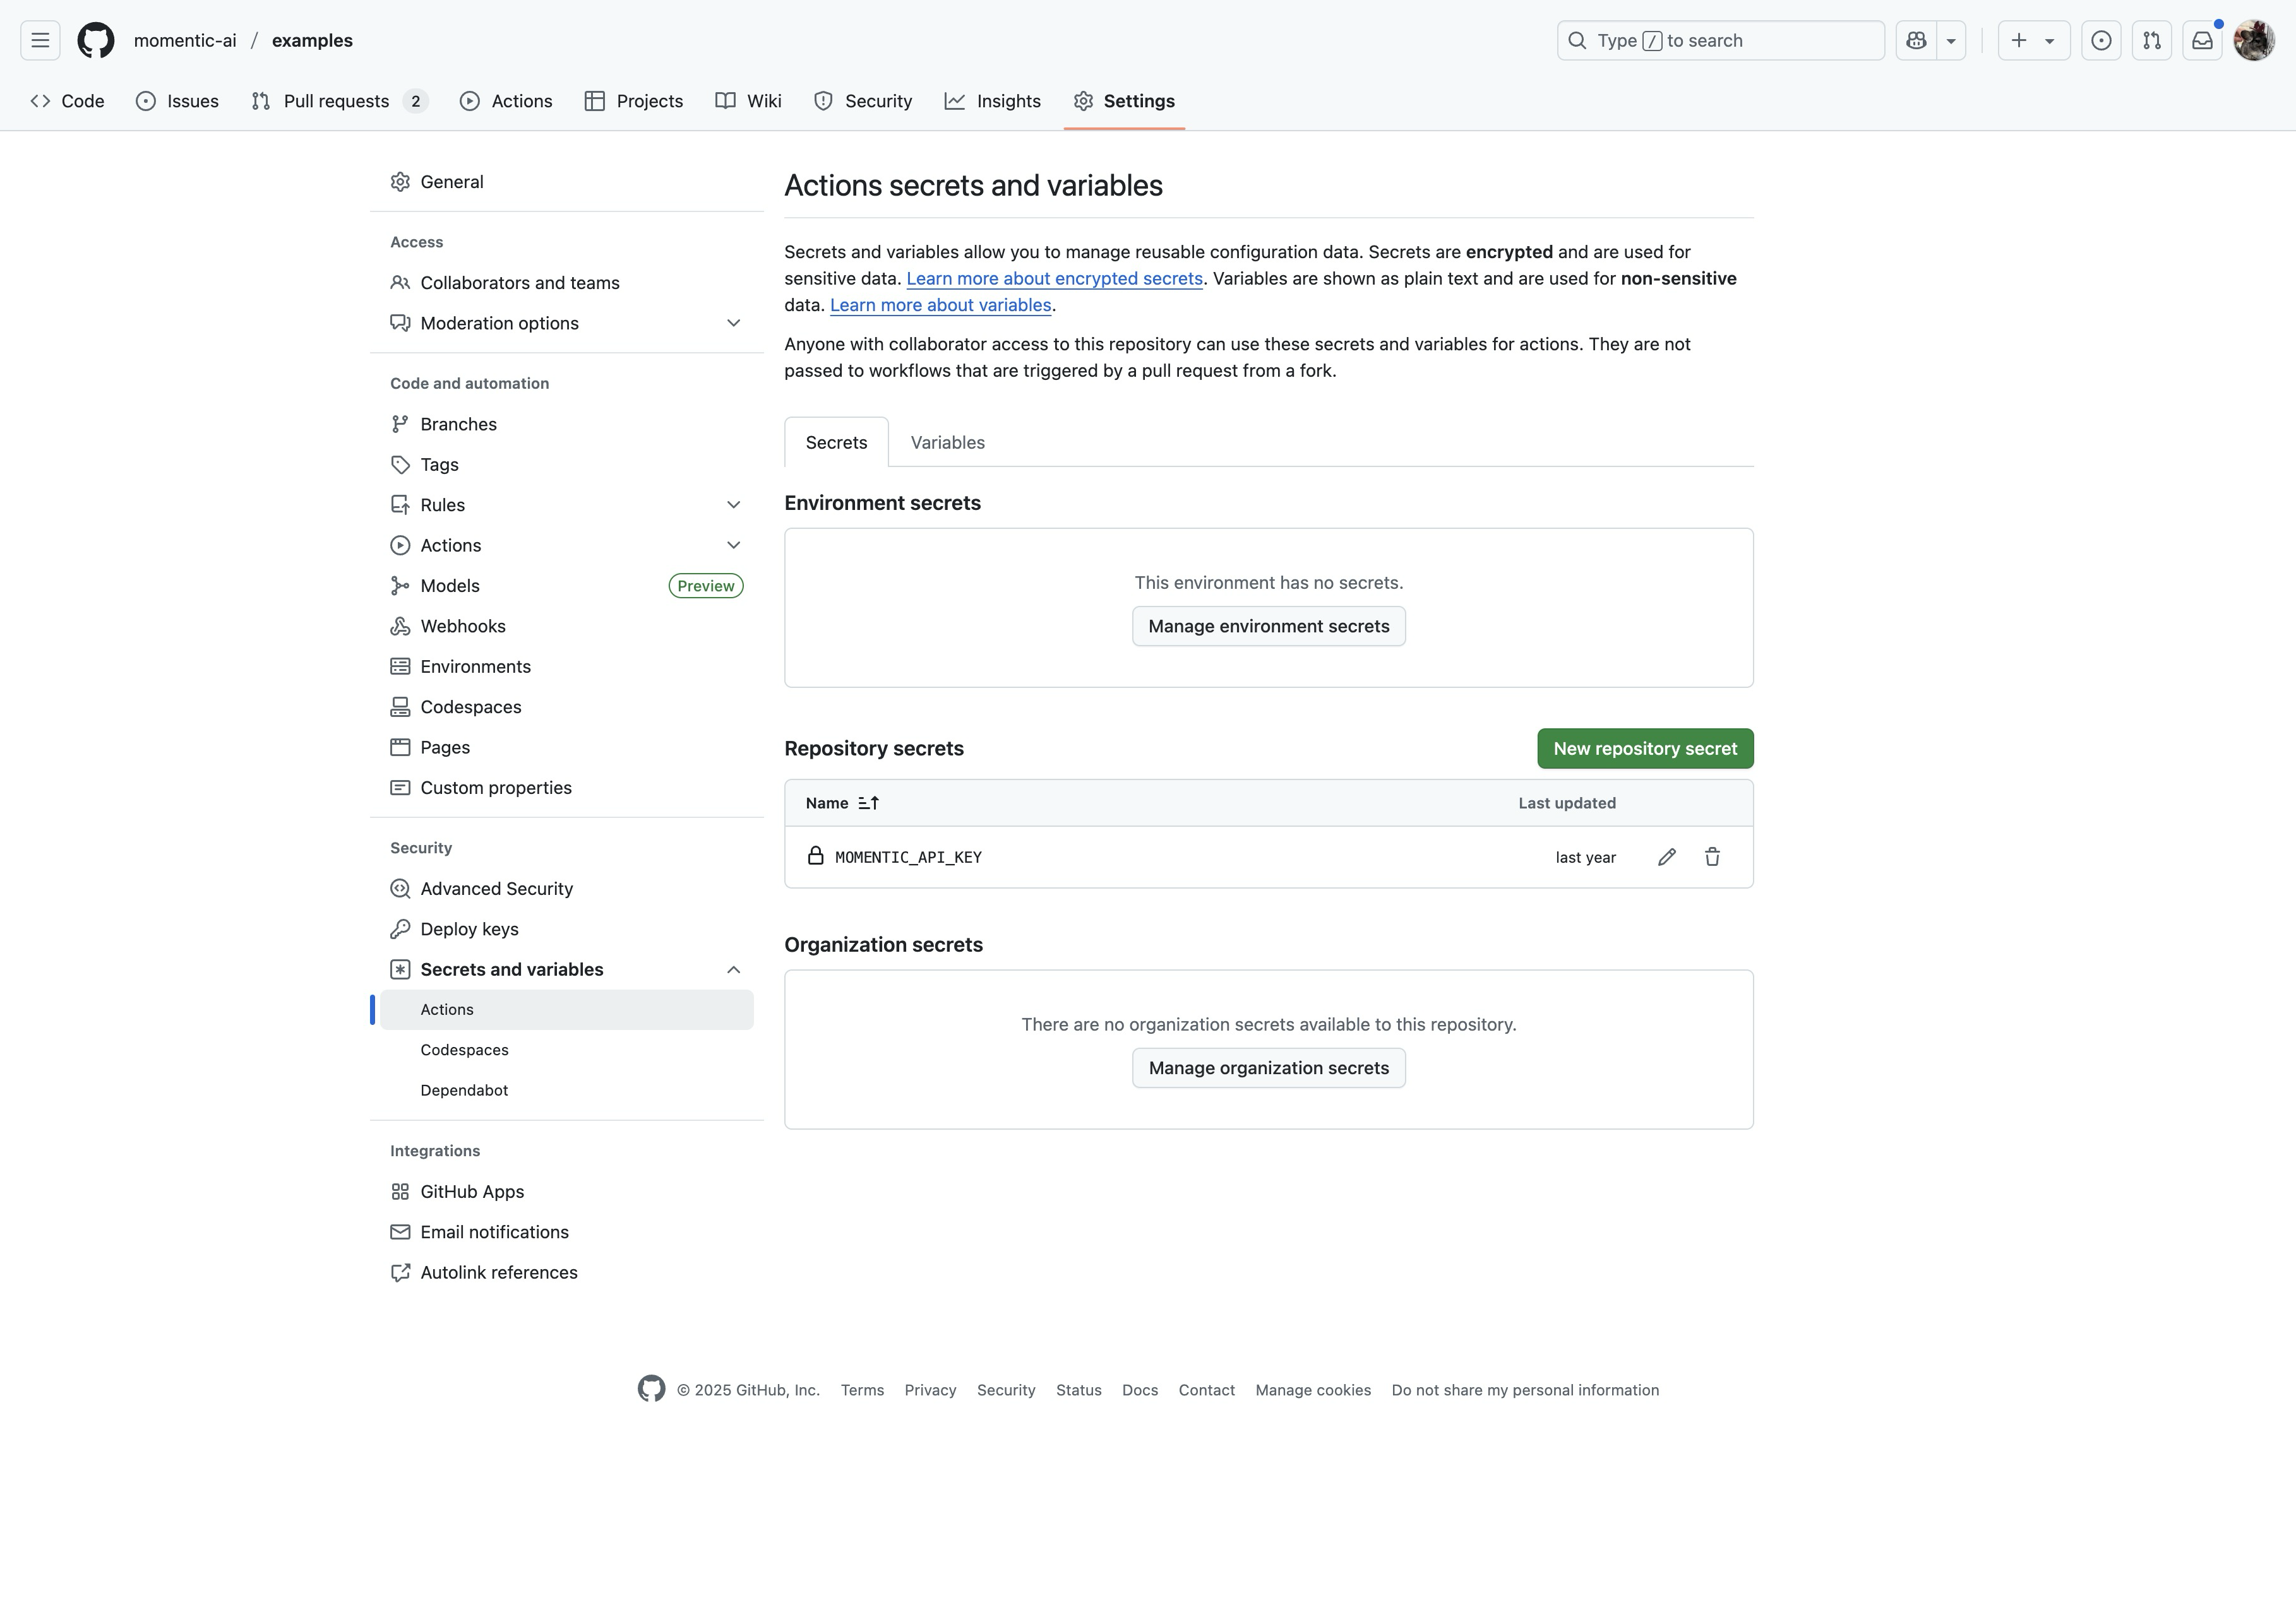
Task: Open the Create new plus dropdown
Action: click(2033, 41)
